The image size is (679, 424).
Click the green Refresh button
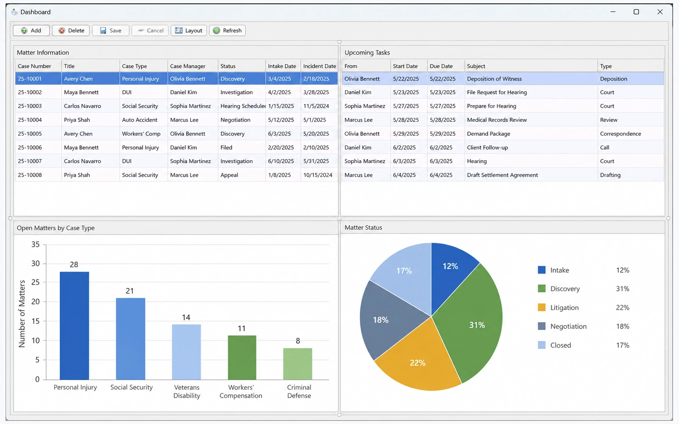click(x=227, y=31)
